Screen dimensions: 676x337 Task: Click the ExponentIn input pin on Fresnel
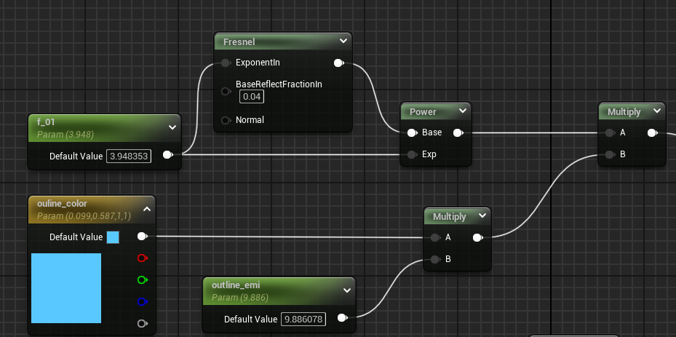point(226,63)
